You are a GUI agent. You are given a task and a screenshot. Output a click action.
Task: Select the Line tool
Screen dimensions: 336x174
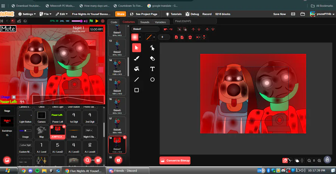pos(137,80)
